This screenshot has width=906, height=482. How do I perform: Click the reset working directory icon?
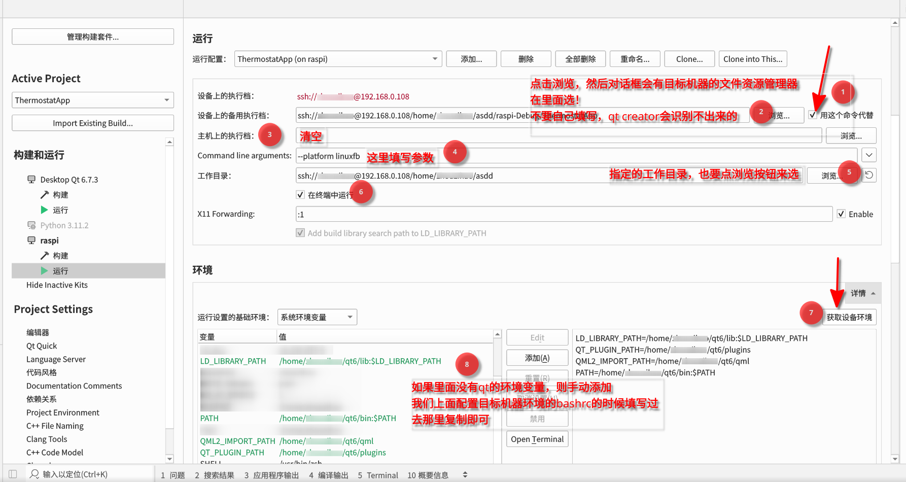(869, 175)
